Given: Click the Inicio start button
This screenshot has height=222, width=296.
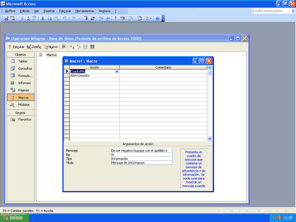Looking at the screenshot, I should 14,218.
